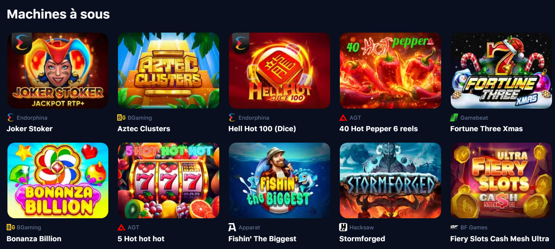Viewport: 555px width, 249px height.
Task: Select the Hacksaw provider name
Action: 362,228
